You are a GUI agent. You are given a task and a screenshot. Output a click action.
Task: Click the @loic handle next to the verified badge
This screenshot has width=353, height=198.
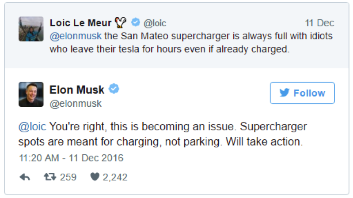point(155,23)
